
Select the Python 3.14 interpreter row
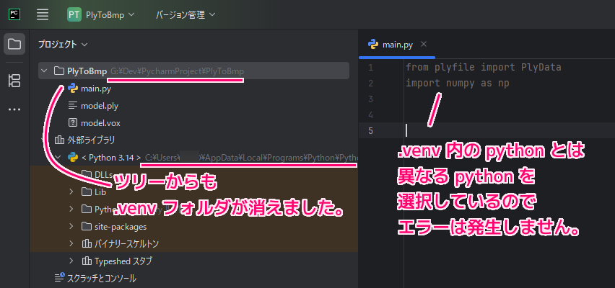coord(193,158)
